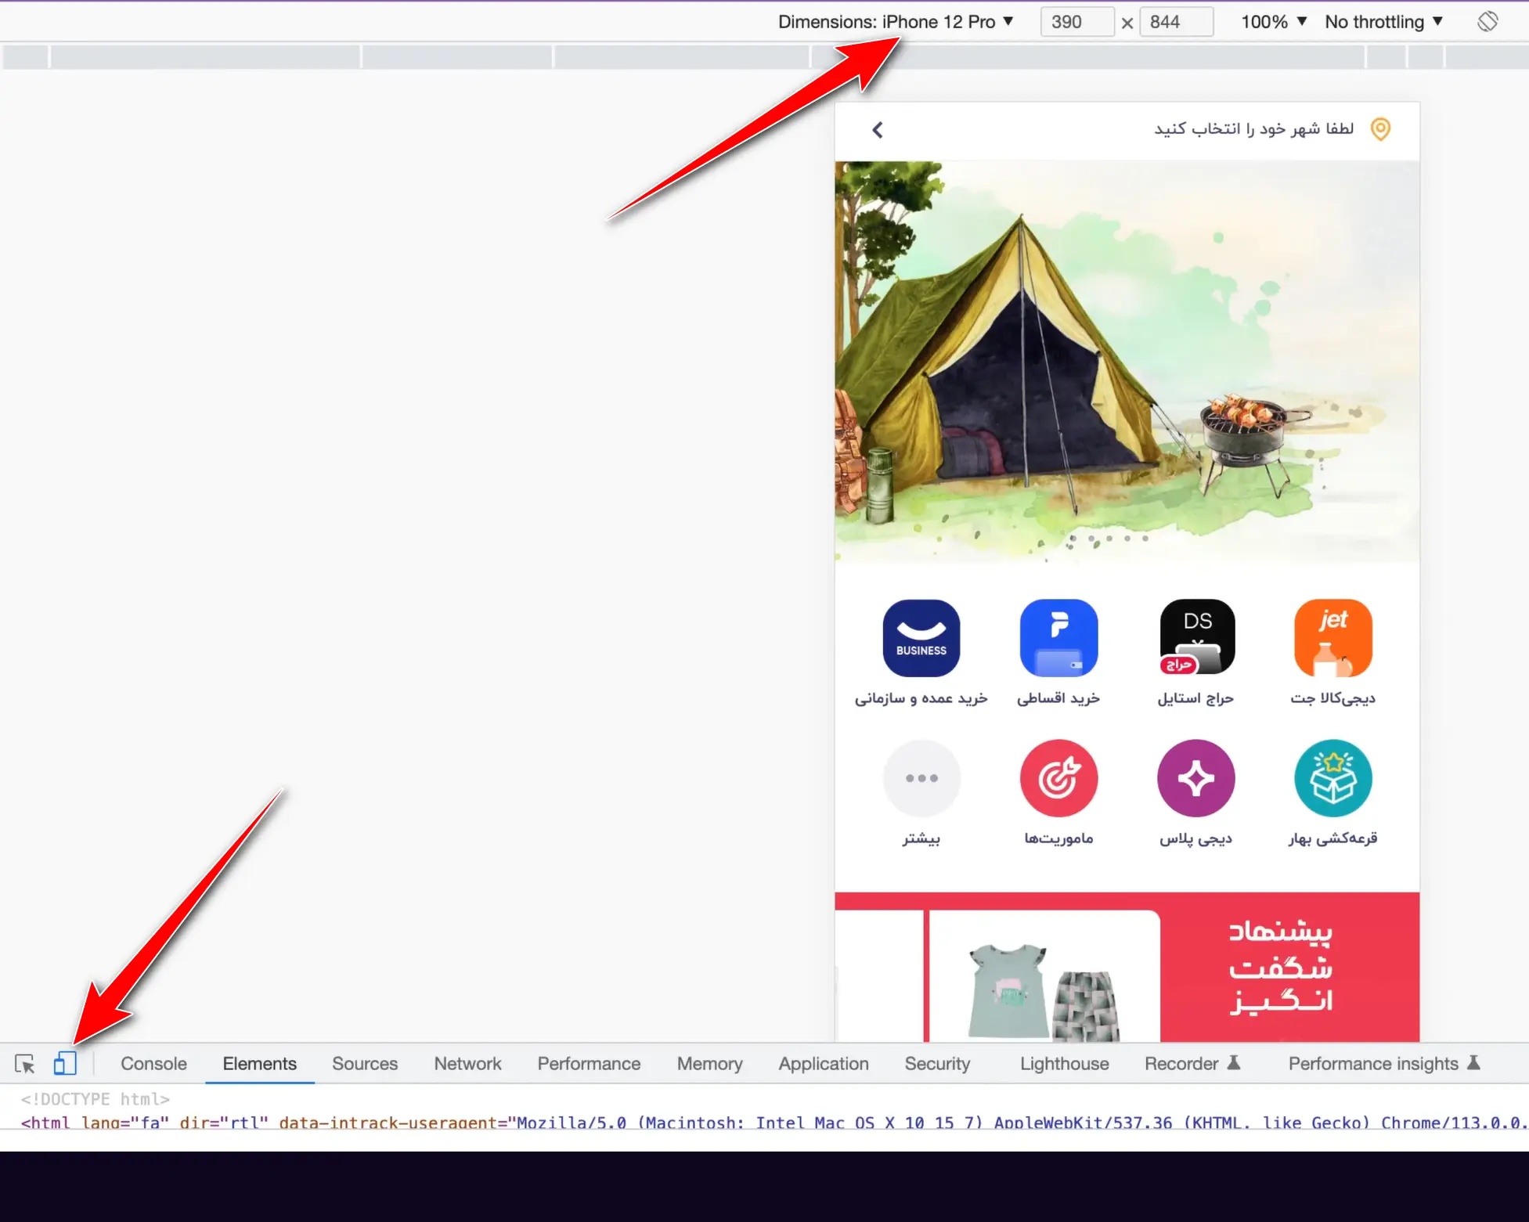The height and width of the screenshot is (1222, 1529).
Task: Click the three-dot 'more' circle icon
Action: tap(921, 777)
